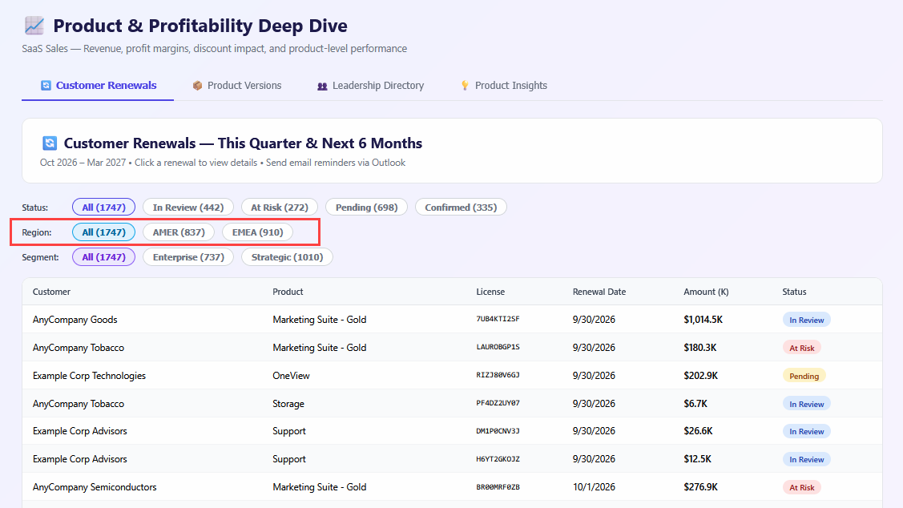Click the $6.7K amount
The height and width of the screenshot is (508, 903).
coord(695,404)
